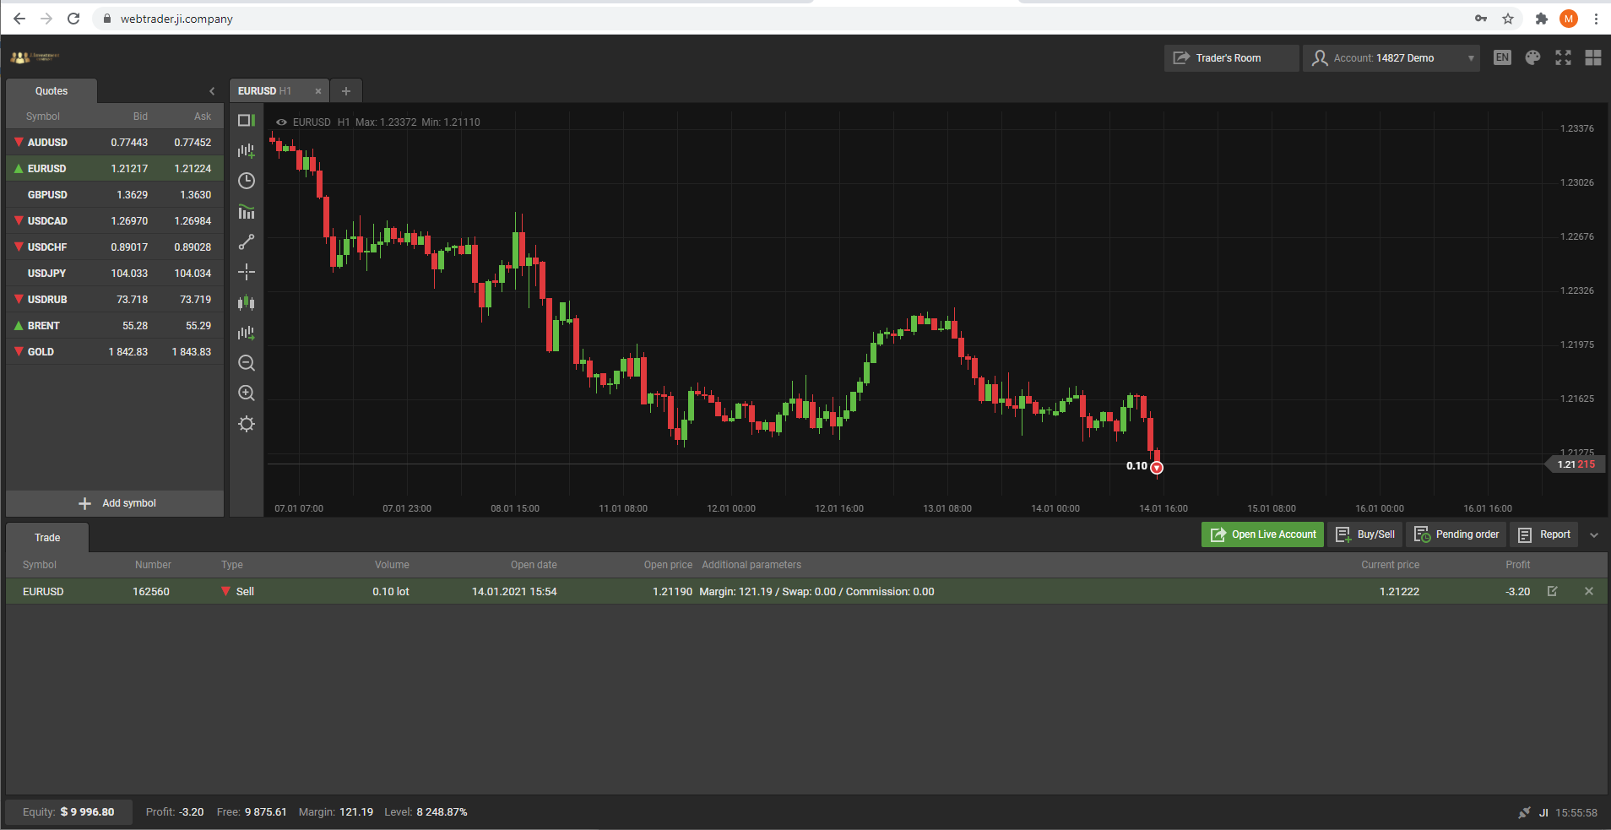
Task: Click the company logo
Action: [35, 57]
